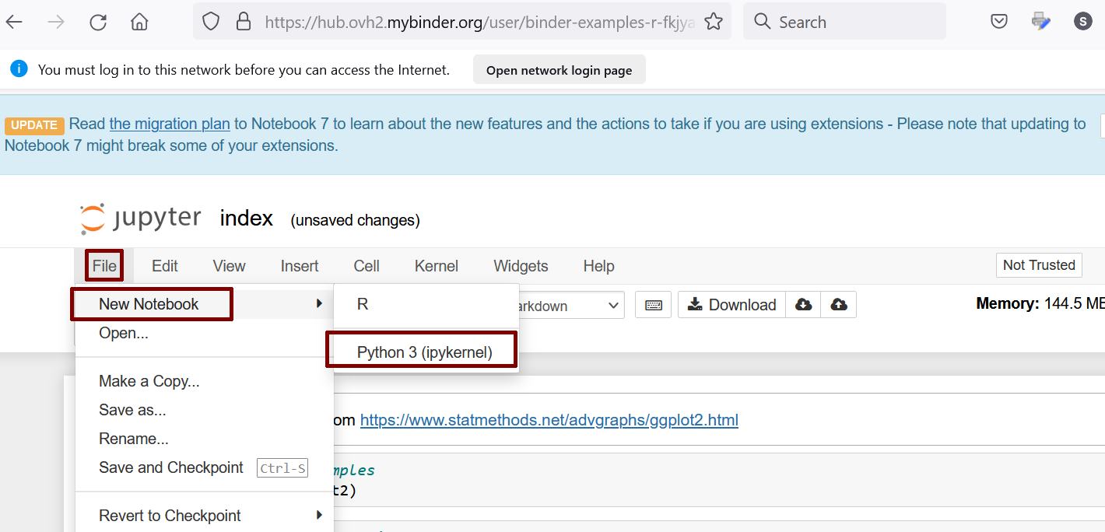Click the Memory usage indicator
Screen dimensions: 1105x532
point(1040,303)
